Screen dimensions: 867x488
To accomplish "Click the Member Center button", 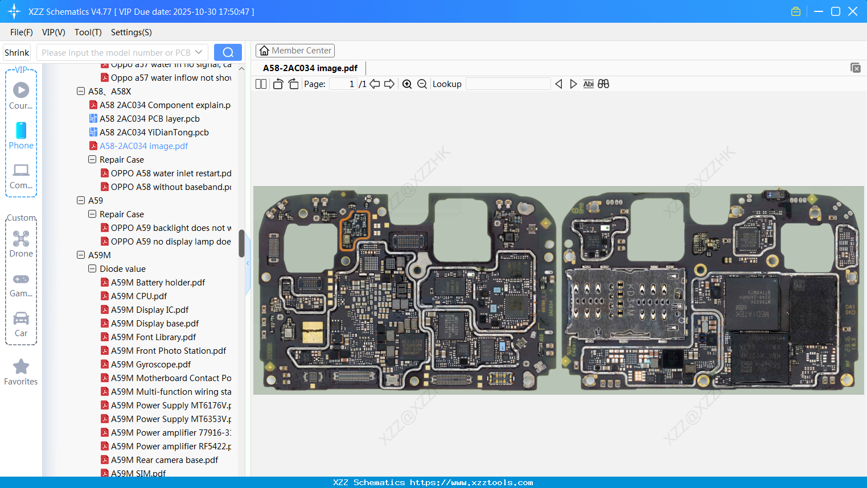I will (x=295, y=51).
